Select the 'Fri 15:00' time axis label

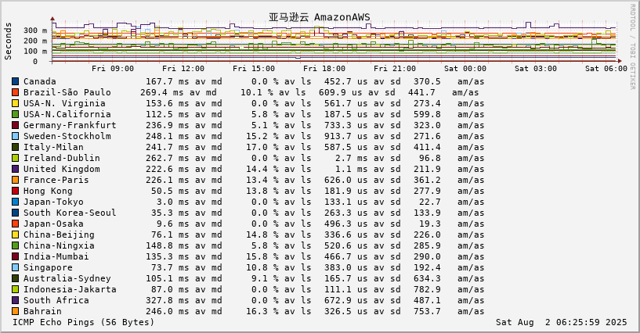pyautogui.click(x=254, y=68)
